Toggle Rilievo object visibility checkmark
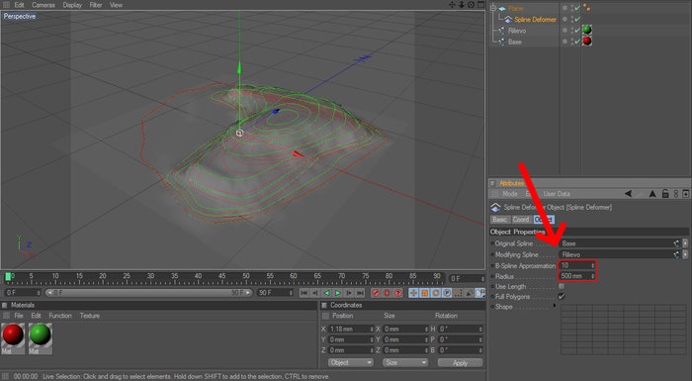This screenshot has height=381, width=692. (x=576, y=31)
